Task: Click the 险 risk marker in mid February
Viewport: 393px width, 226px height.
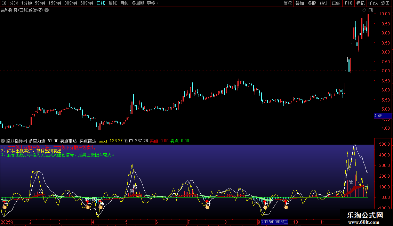Action: tap(41, 192)
